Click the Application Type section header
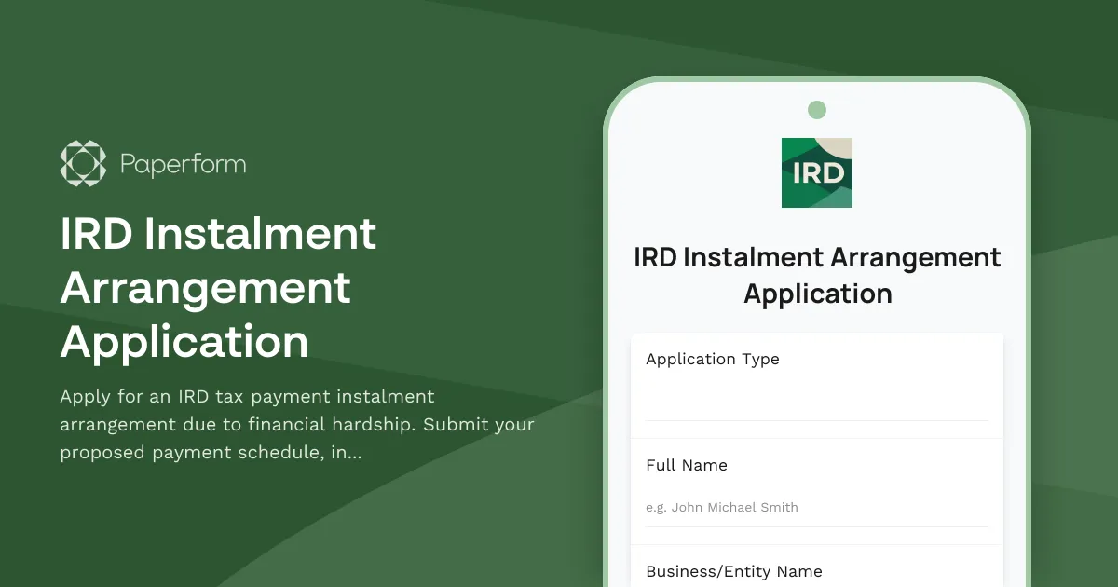1118x587 pixels. (x=712, y=359)
